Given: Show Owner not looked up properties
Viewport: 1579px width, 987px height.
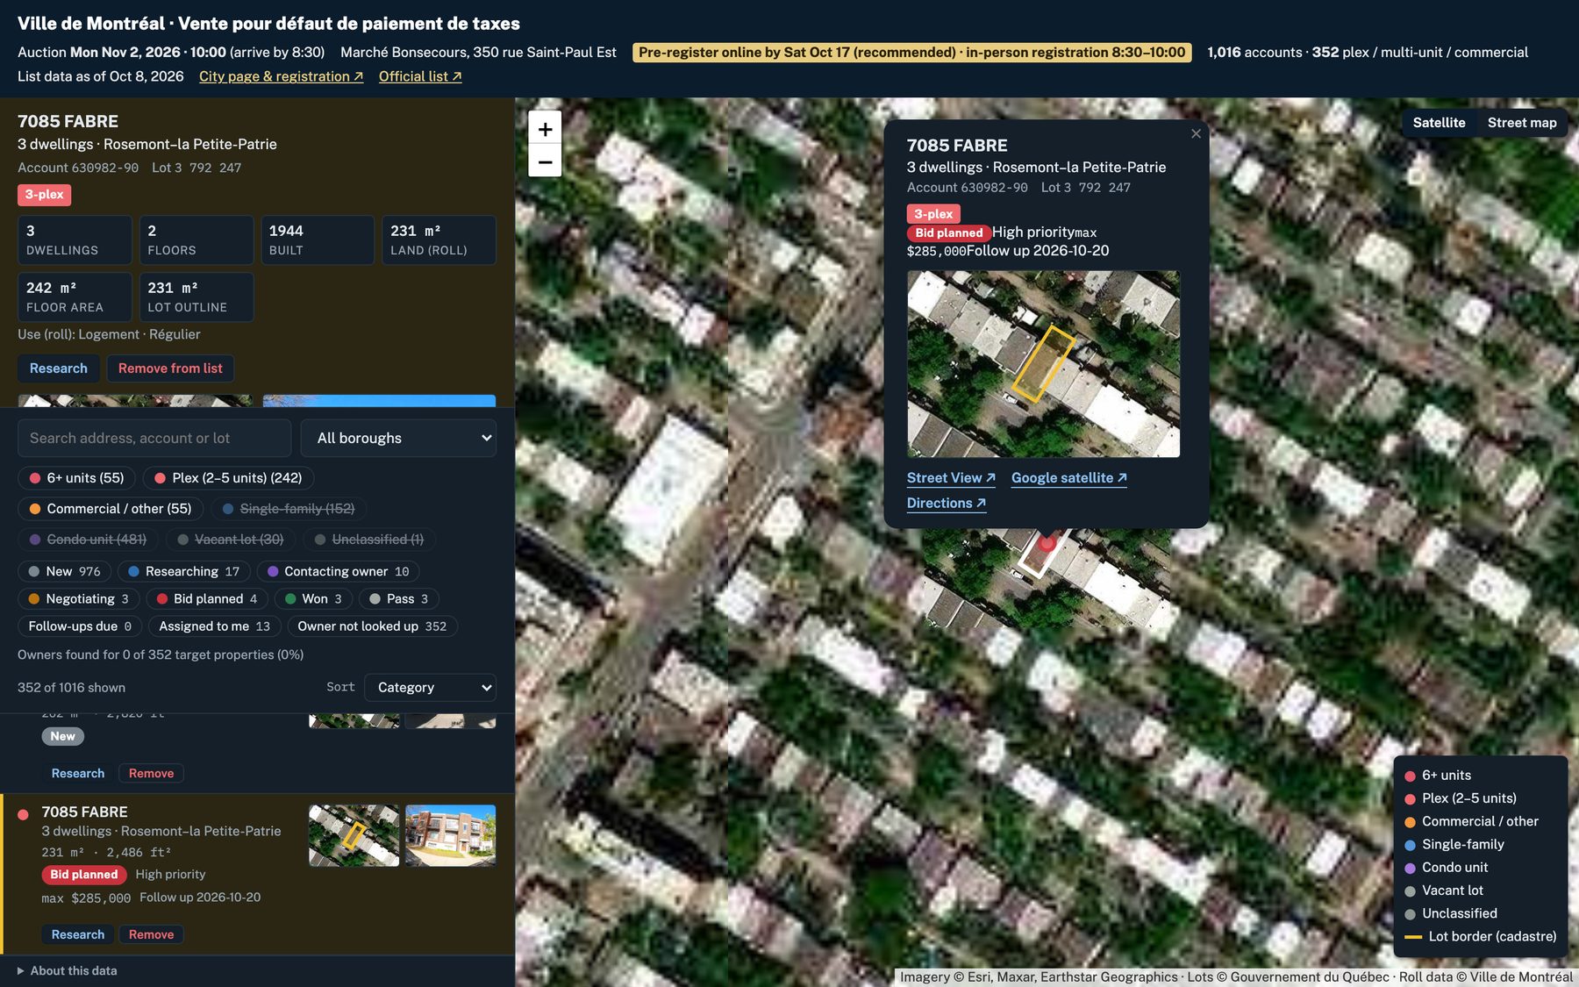Looking at the screenshot, I should pyautogui.click(x=372, y=626).
